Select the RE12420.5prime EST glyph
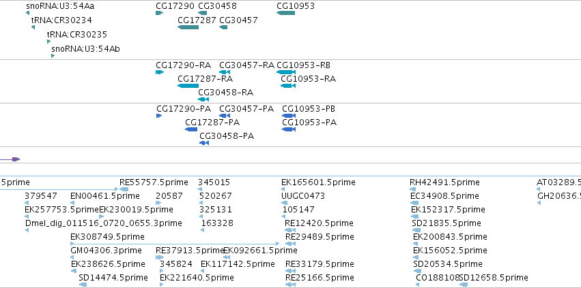 [290, 230]
